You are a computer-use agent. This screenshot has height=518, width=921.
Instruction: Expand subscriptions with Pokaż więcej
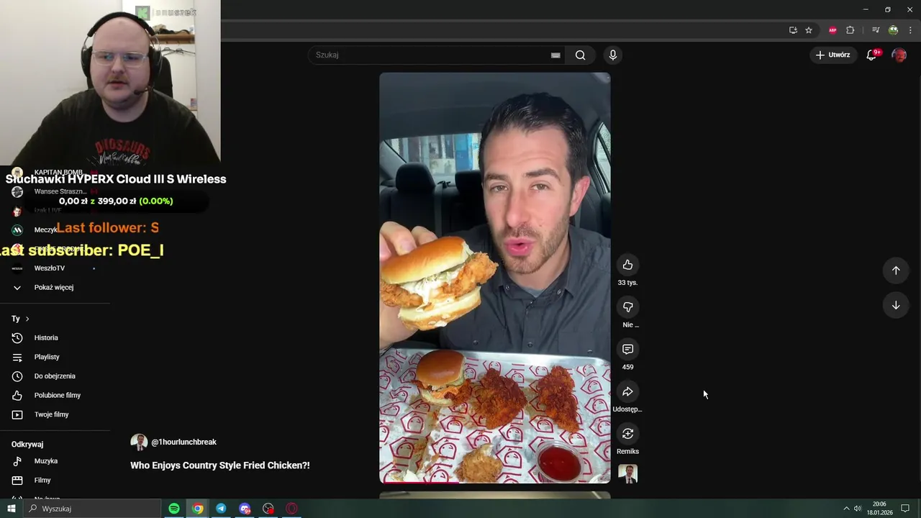tap(55, 287)
